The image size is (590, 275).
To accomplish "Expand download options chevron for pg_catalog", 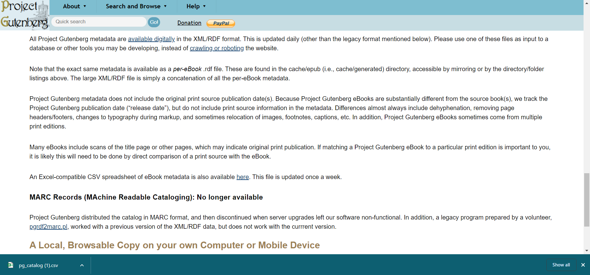I will tap(82, 265).
